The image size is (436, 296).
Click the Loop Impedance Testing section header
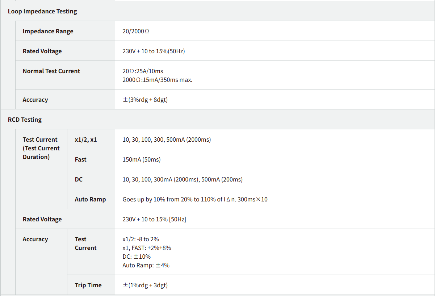[x=42, y=11]
